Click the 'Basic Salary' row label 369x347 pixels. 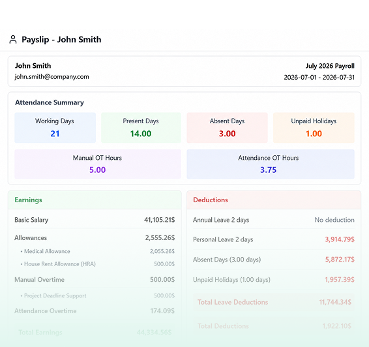31,220
